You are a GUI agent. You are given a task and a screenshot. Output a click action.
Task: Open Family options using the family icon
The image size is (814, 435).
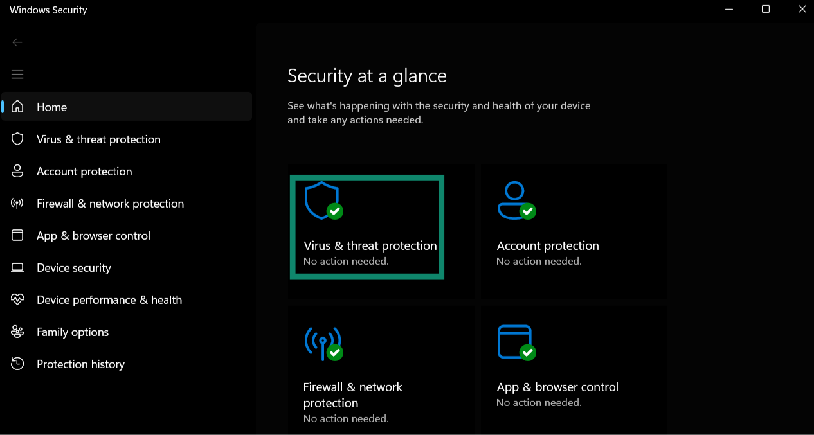pyautogui.click(x=17, y=332)
